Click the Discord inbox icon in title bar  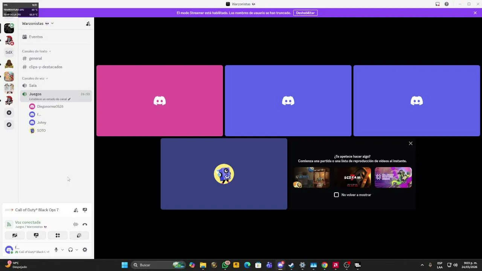438,4
